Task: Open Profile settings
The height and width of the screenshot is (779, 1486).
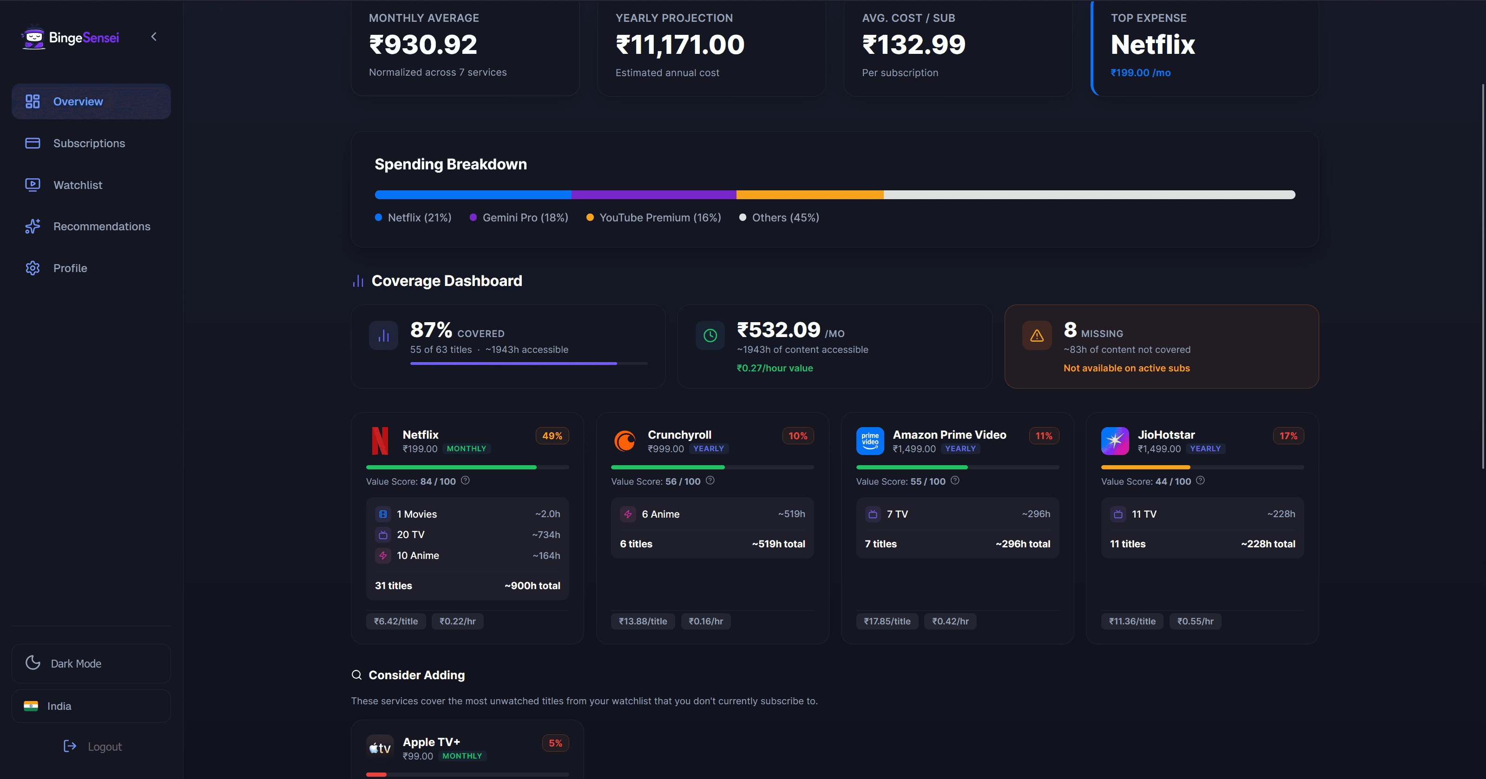Action: (x=91, y=268)
